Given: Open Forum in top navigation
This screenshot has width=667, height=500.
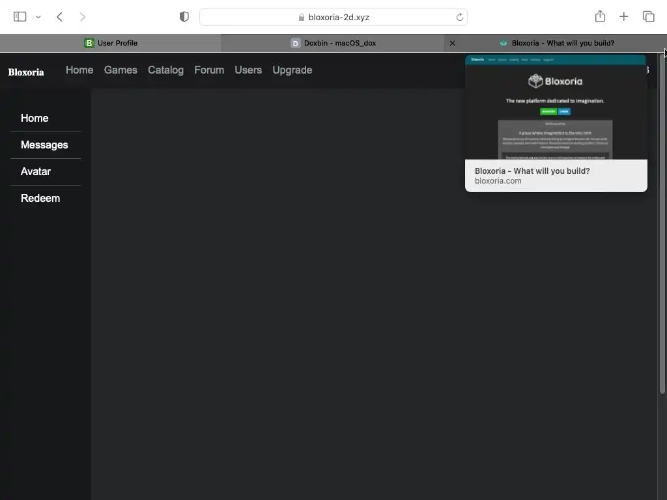Looking at the screenshot, I should (x=209, y=70).
